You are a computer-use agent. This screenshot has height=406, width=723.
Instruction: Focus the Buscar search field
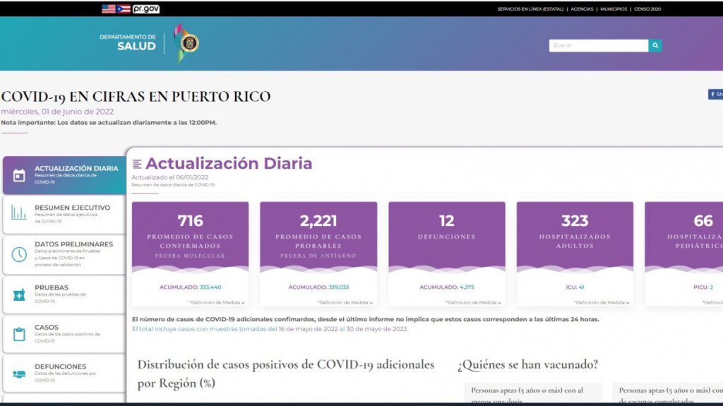coord(599,45)
